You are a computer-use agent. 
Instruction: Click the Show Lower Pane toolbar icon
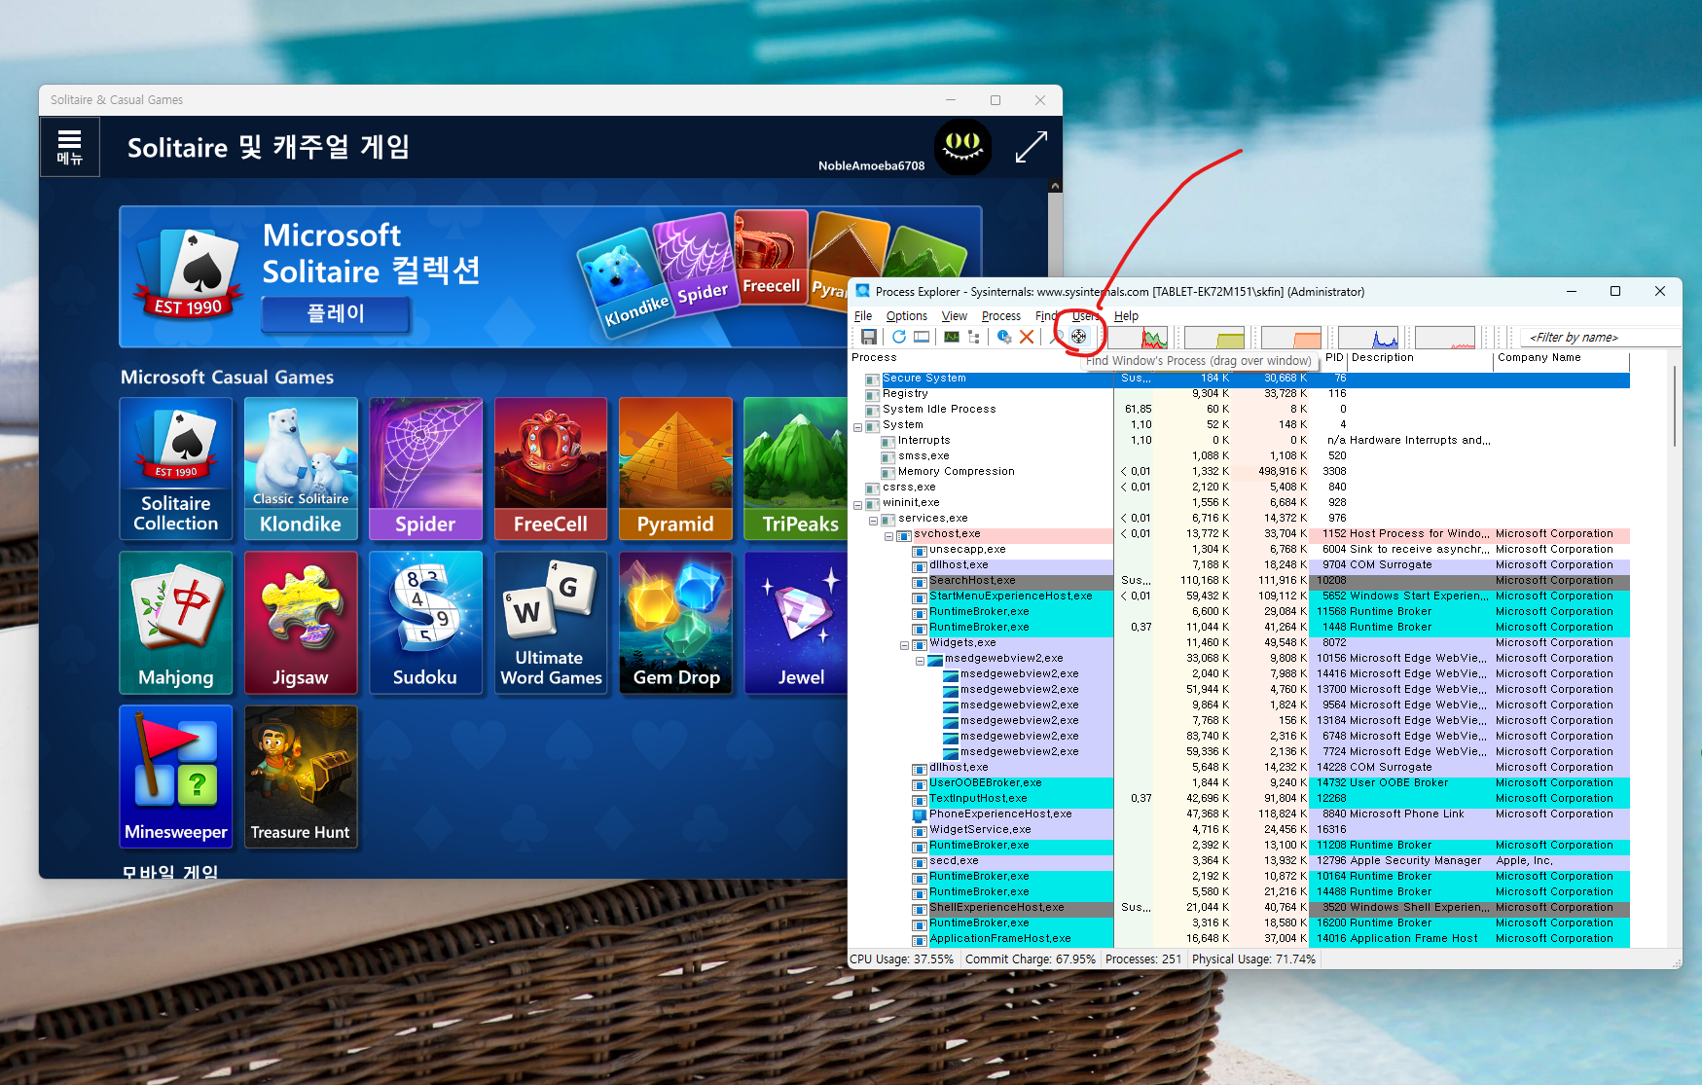922,337
